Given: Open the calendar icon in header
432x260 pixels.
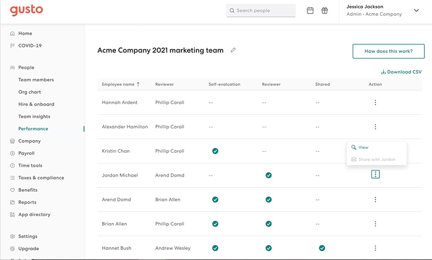Looking at the screenshot, I should [310, 10].
